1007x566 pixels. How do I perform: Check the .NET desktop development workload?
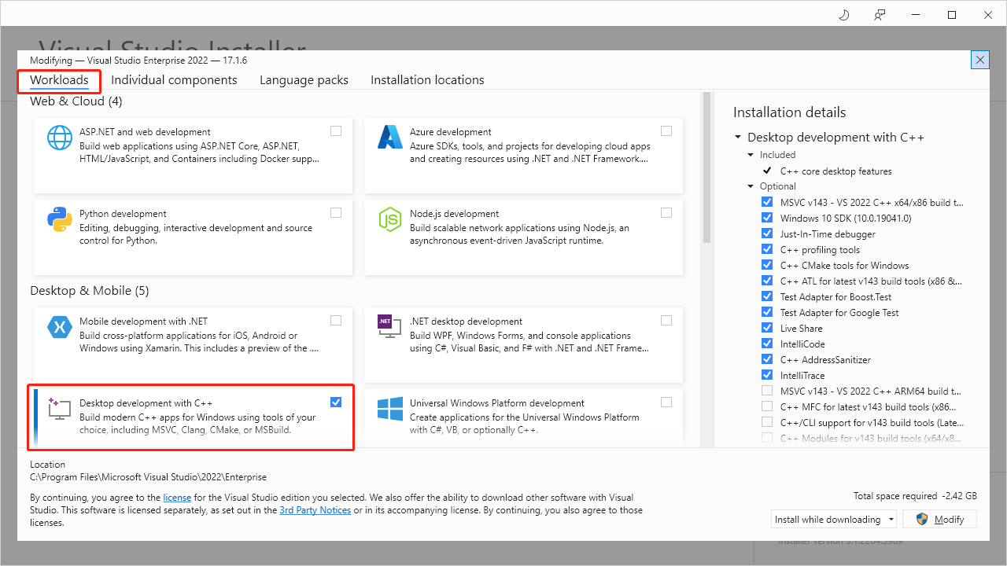pyautogui.click(x=666, y=321)
